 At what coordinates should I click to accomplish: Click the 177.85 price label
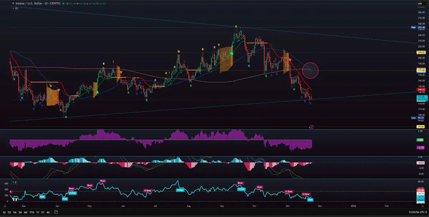(x=421, y=71)
